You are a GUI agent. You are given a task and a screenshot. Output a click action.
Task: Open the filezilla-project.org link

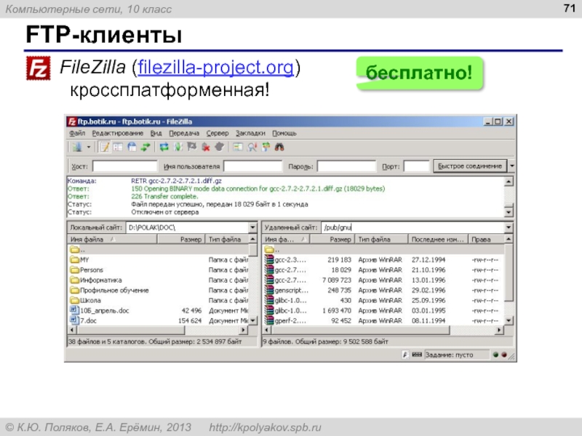coord(215,68)
